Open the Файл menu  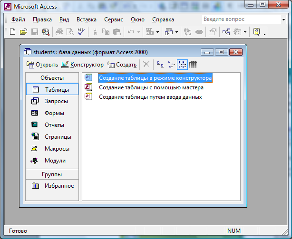(x=18, y=19)
